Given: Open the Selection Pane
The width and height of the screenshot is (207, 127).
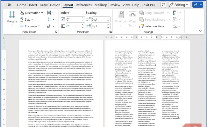Looking at the screenshot, I should tap(152, 26).
